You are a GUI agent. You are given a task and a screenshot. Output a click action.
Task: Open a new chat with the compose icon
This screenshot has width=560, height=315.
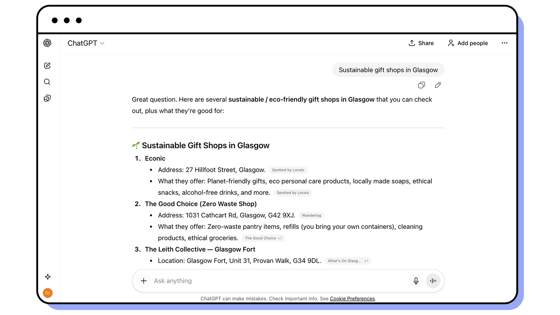tap(47, 65)
